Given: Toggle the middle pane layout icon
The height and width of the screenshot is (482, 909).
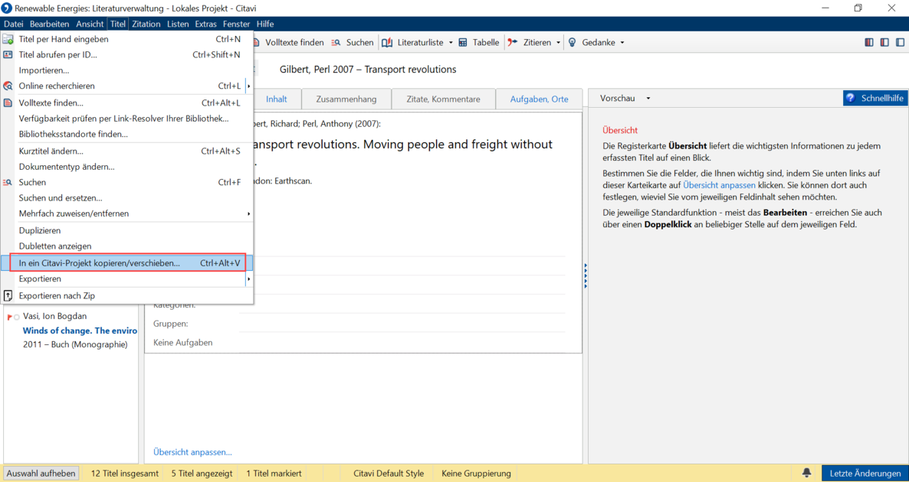Looking at the screenshot, I should click(884, 42).
